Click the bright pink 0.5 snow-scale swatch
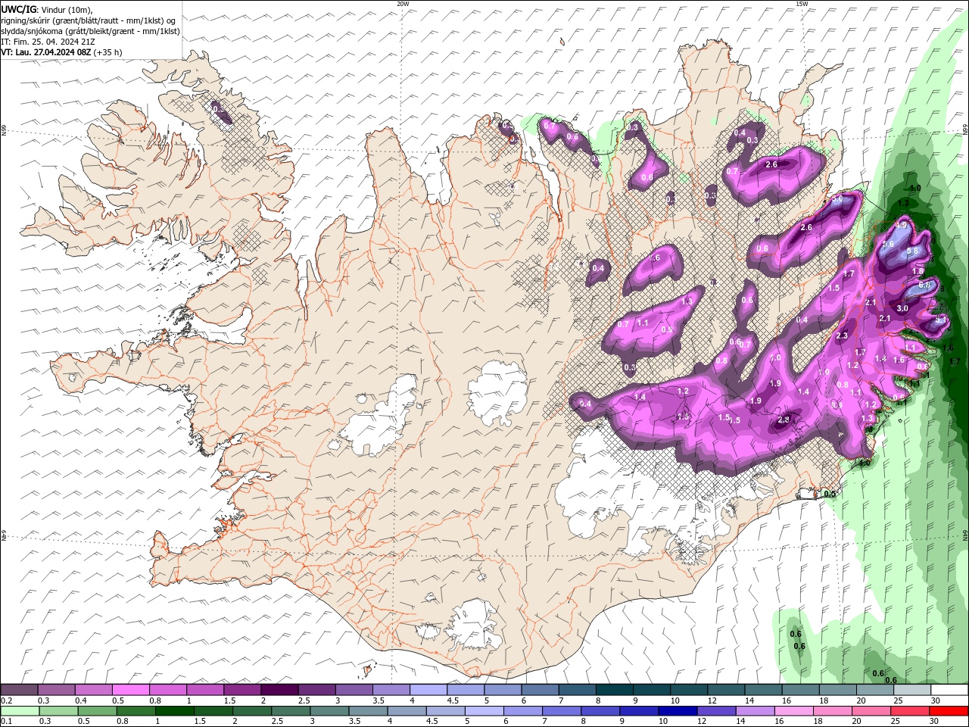 (130, 690)
